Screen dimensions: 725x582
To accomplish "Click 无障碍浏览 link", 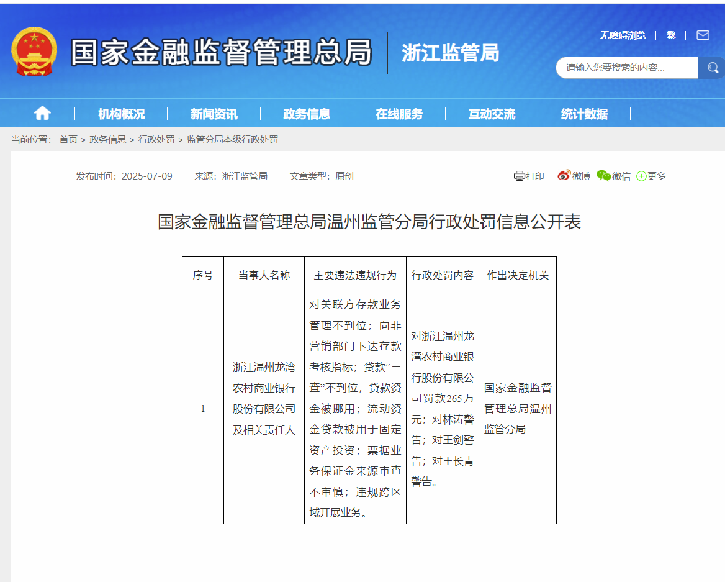I will (x=623, y=35).
